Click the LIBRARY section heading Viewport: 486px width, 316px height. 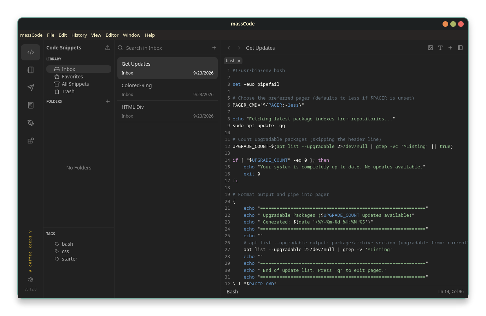pos(54,59)
